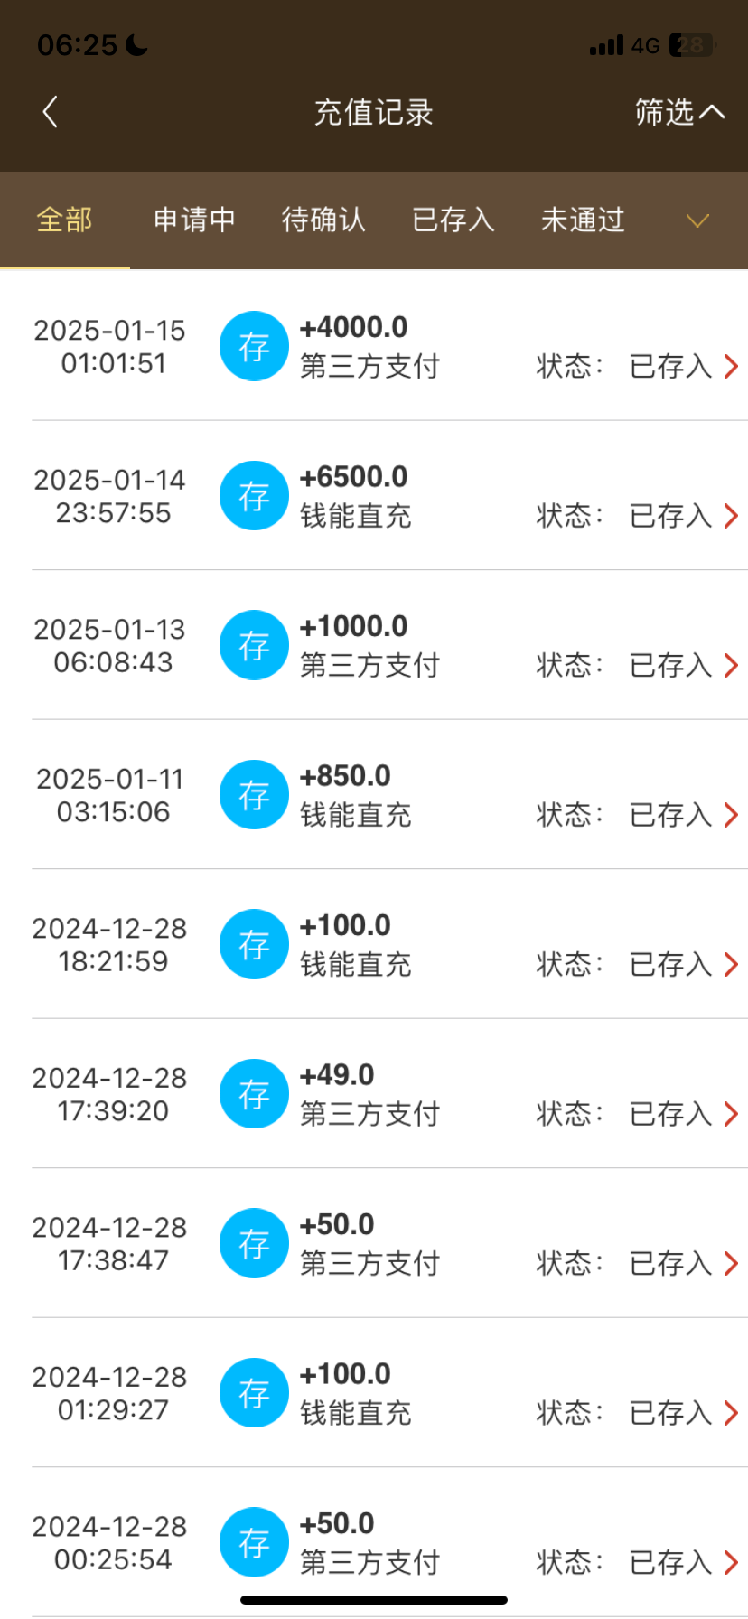Select the 已存入 tab
Screen dimensions: 748x1619
pyautogui.click(x=453, y=220)
